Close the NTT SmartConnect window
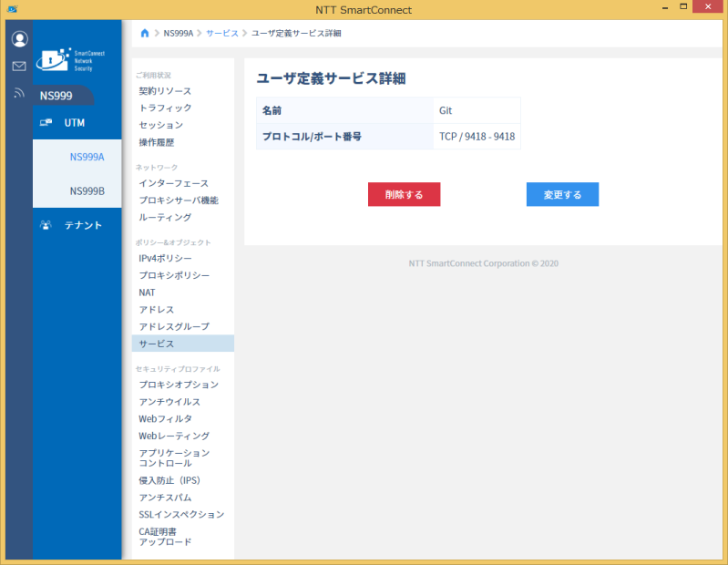Viewport: 728px width, 565px height. [708, 6]
